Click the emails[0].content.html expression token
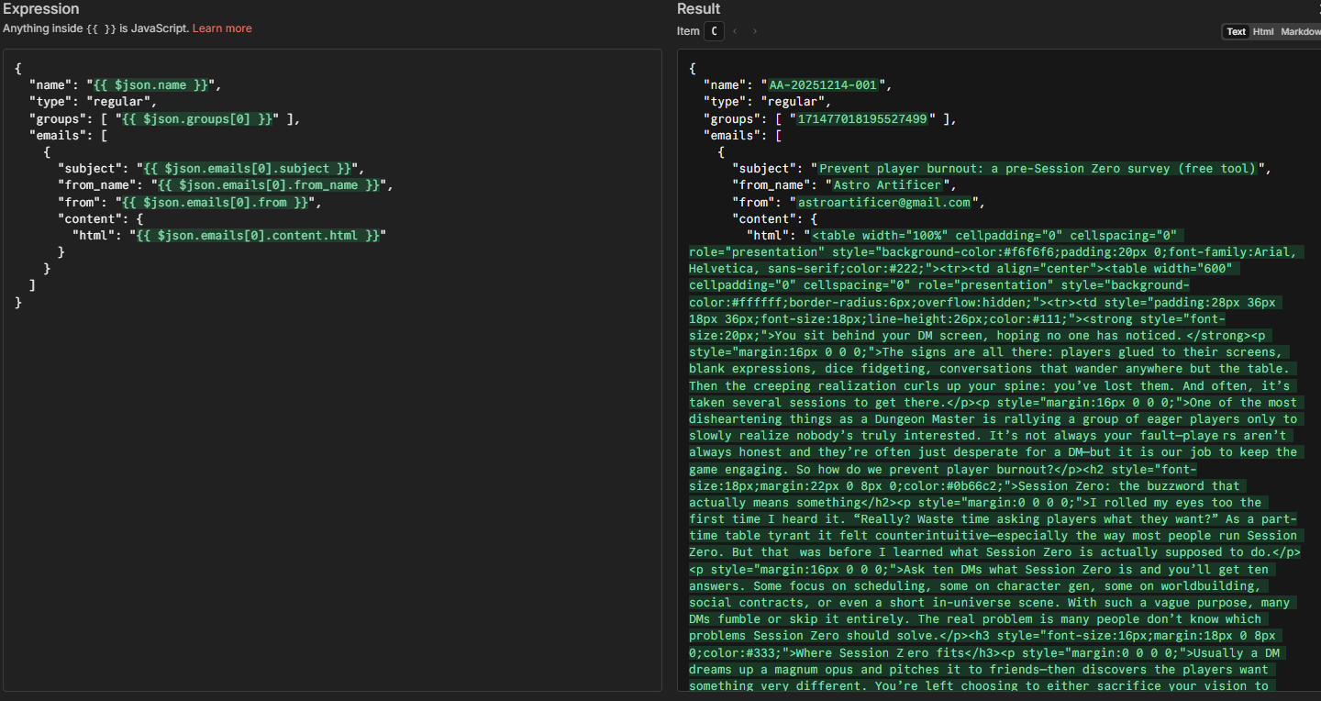Screen dimensions: 1321x701 click(x=258, y=236)
